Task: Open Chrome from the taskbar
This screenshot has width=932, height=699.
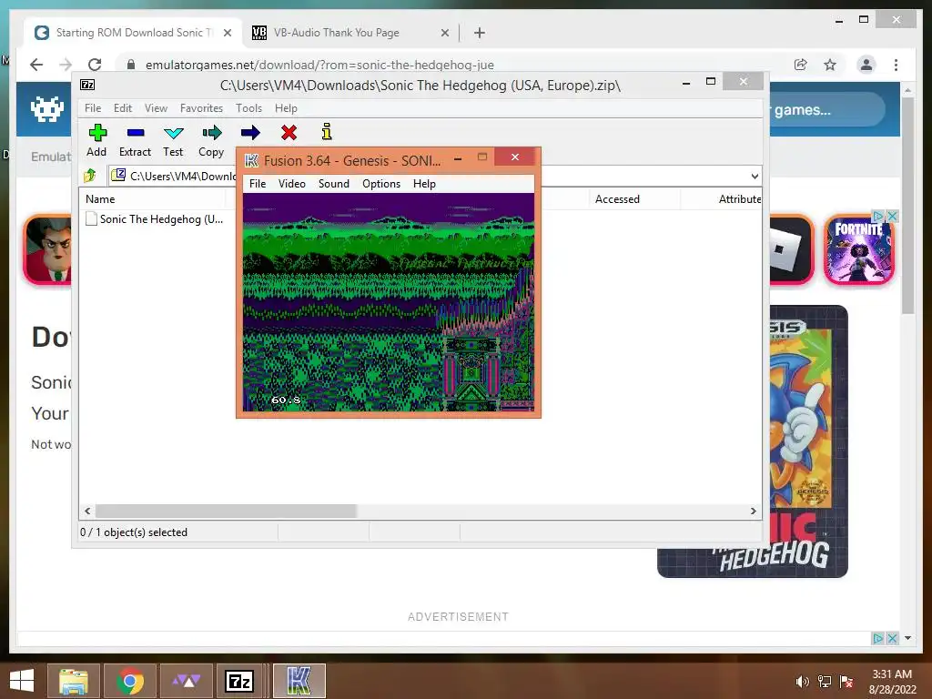Action: pyautogui.click(x=130, y=681)
